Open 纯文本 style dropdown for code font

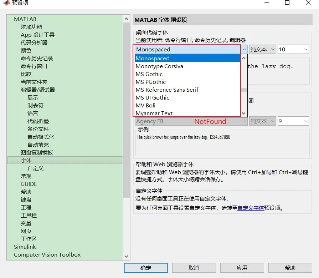click(262, 50)
